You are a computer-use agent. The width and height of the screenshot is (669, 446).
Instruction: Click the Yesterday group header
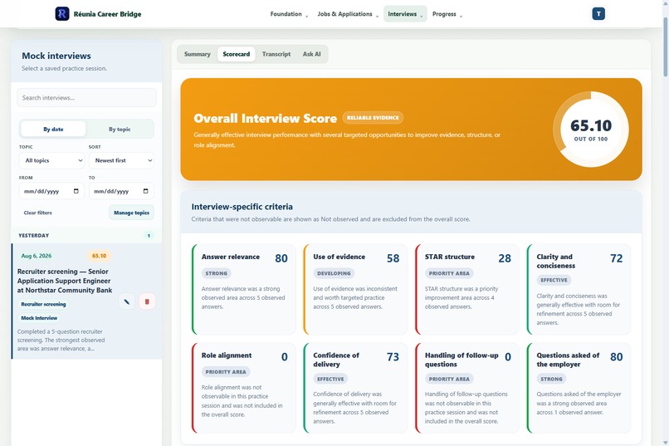pos(86,236)
